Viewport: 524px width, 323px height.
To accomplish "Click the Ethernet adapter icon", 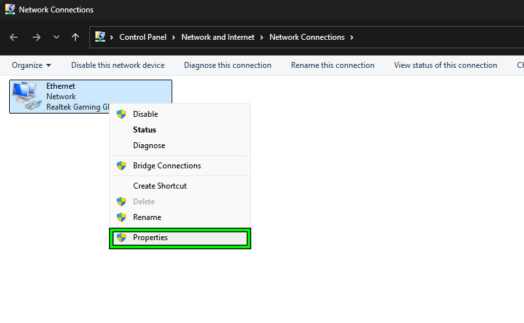I will tap(26, 96).
